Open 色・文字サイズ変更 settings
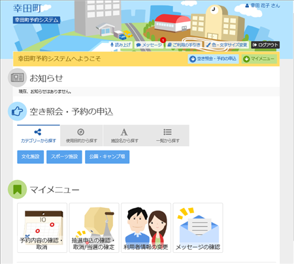294x264 pixels. pos(227,45)
